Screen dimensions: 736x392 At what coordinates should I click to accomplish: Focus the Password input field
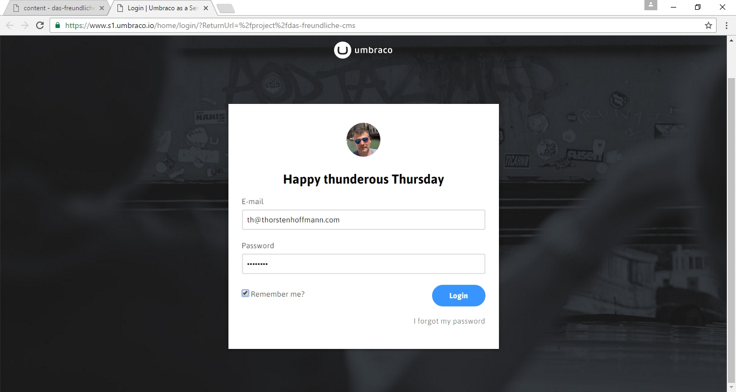[363, 264]
